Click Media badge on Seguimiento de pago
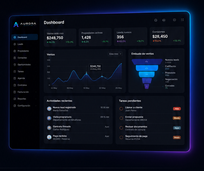Screen dimensions: 204x171 pos(177,137)
